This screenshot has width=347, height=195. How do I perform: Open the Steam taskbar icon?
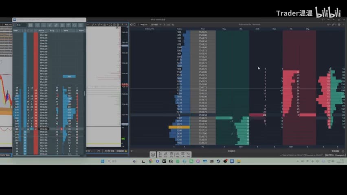[218, 161]
